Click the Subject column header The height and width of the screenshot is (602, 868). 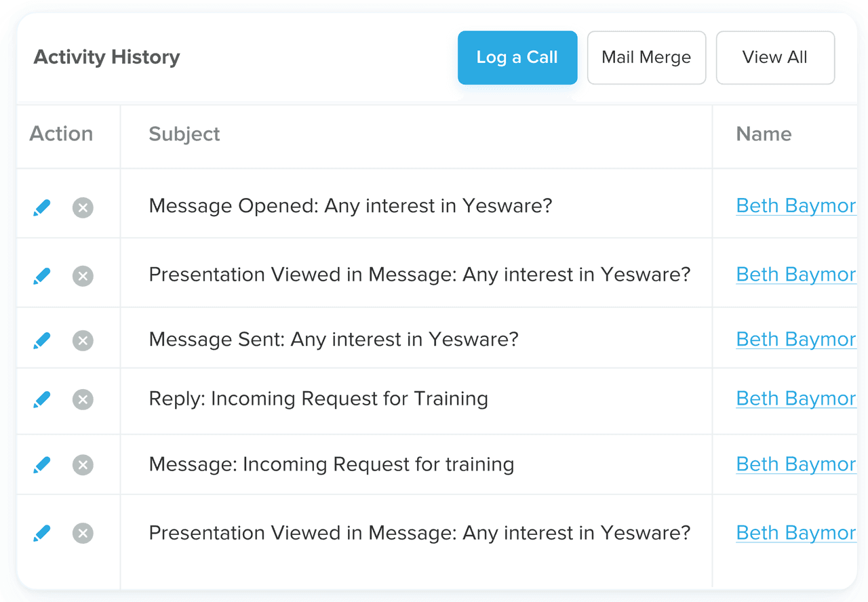click(184, 134)
